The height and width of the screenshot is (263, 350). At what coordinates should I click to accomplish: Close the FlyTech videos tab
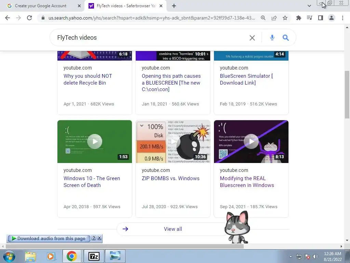coord(161,6)
